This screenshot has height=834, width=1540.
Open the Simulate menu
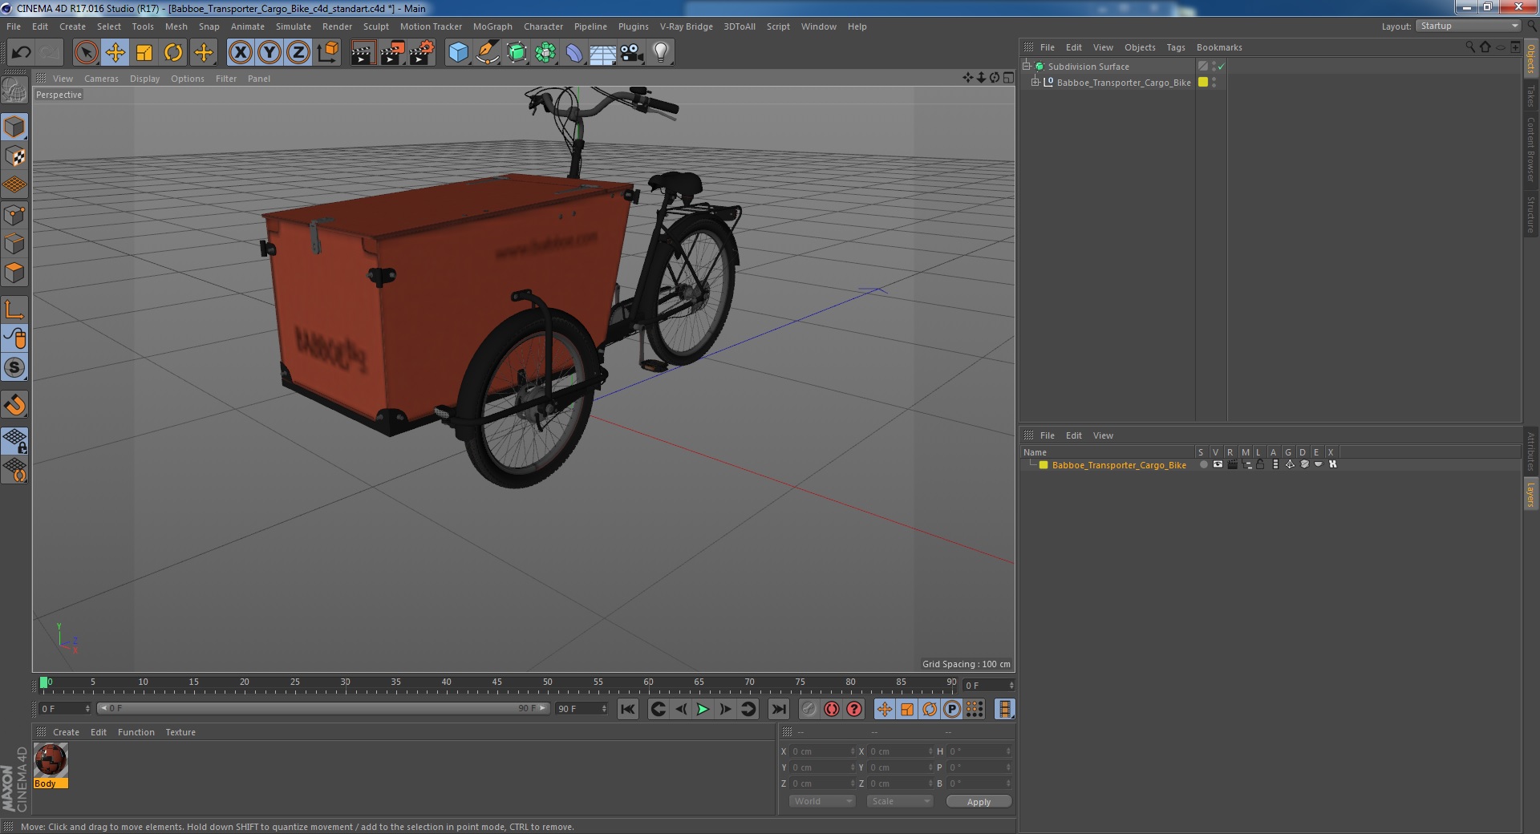(x=294, y=26)
